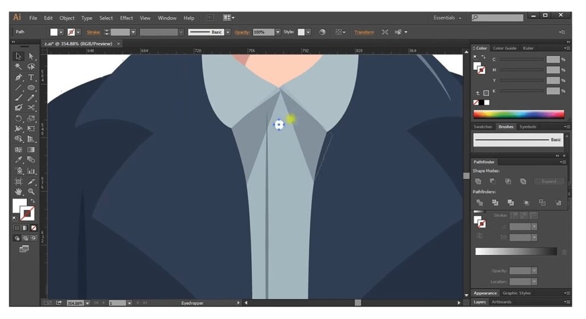586x319 pixels.
Task: Select the Pencil tool
Action: tap(31, 98)
